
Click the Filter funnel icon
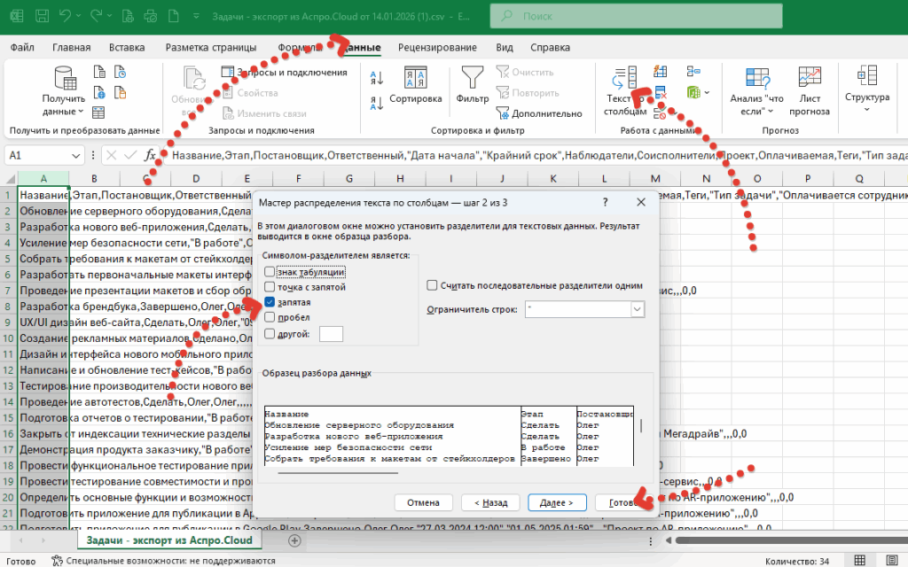472,78
